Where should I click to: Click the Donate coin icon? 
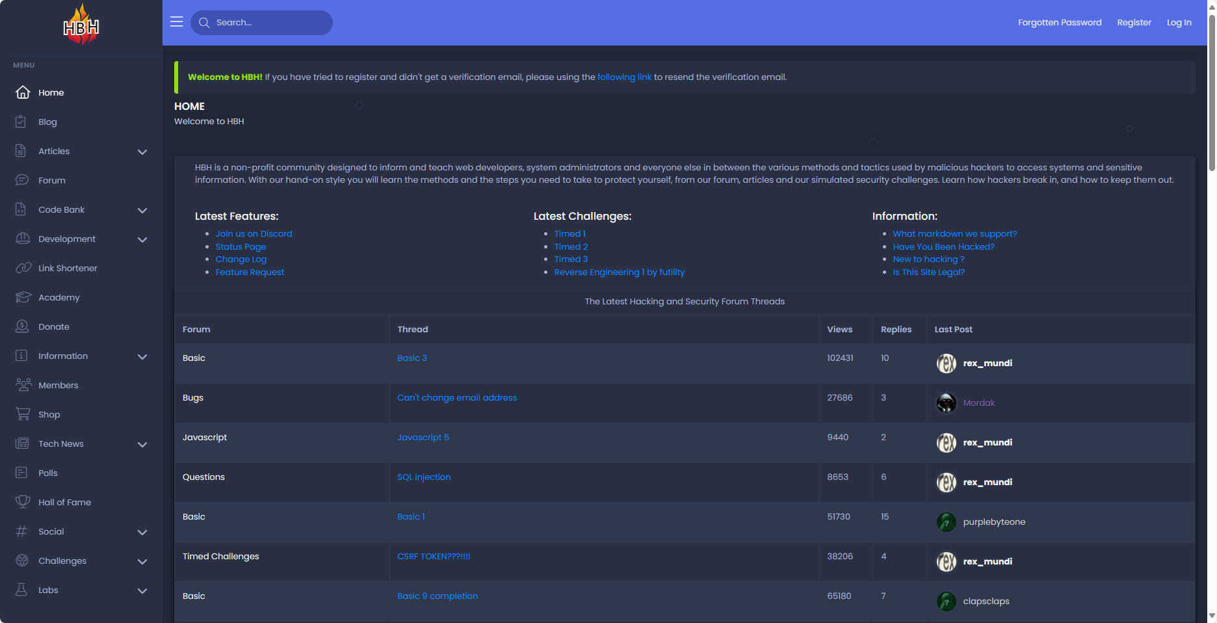(x=22, y=326)
